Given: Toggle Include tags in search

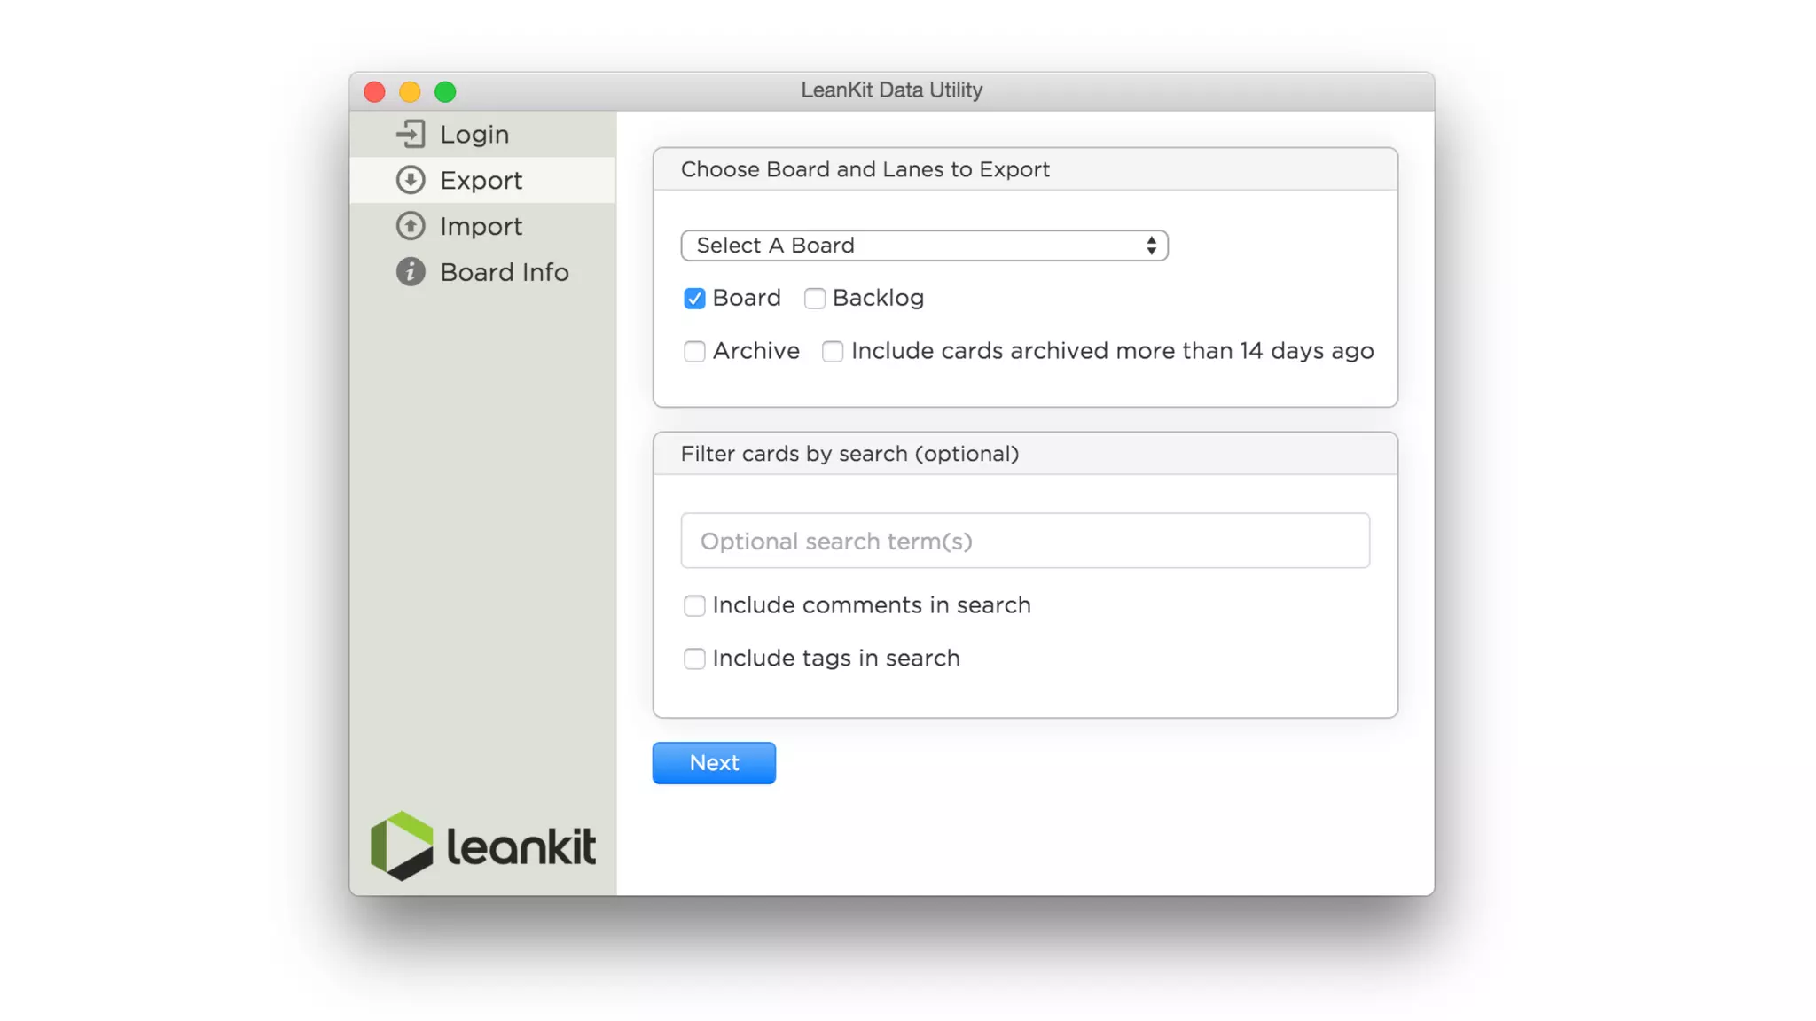Looking at the screenshot, I should (x=694, y=659).
